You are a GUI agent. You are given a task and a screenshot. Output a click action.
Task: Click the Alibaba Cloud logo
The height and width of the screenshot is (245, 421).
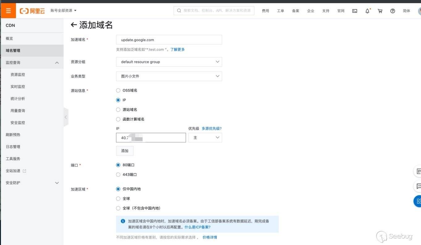pos(32,11)
